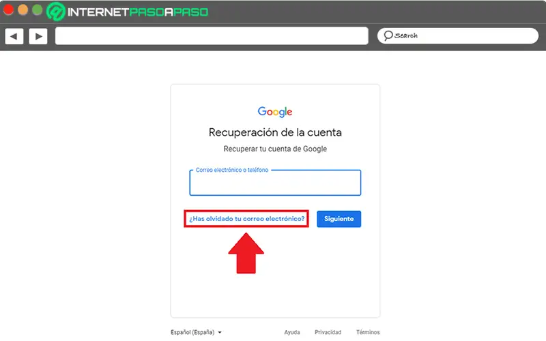
Task: Open the Privacidad footer link
Action: (x=328, y=332)
